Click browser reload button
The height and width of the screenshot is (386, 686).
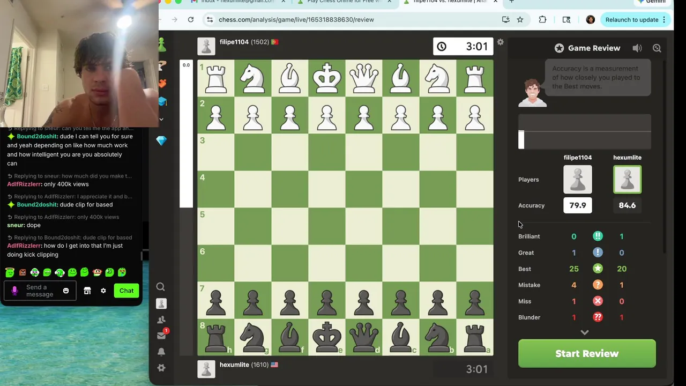point(190,20)
